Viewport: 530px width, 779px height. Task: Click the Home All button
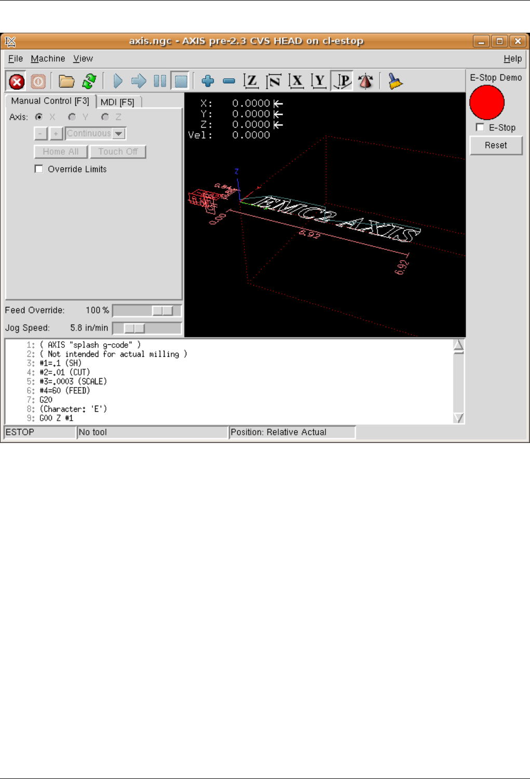tap(61, 152)
